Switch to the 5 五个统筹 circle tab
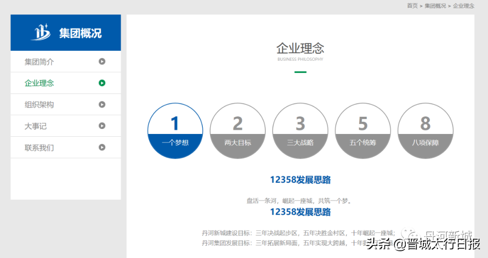Screen dimensions: 488x258 coord(363,131)
